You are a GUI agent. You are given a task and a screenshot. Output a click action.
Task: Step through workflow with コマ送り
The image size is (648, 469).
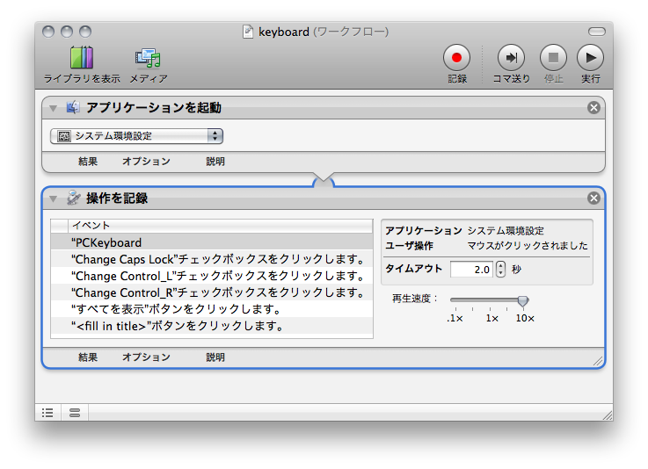pos(511,57)
